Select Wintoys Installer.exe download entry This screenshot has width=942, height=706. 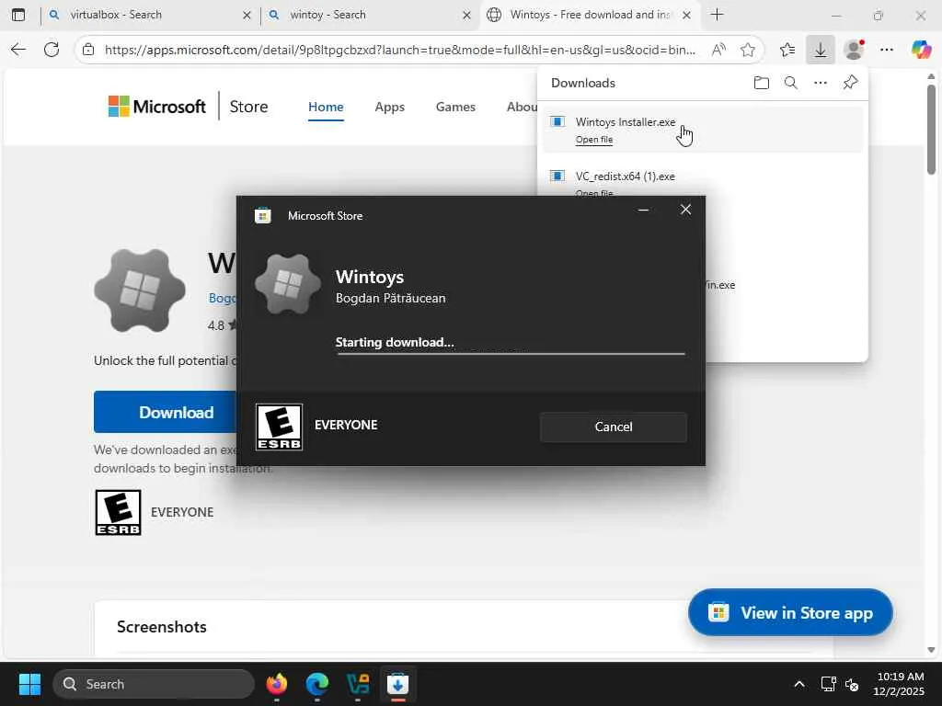tap(702, 130)
